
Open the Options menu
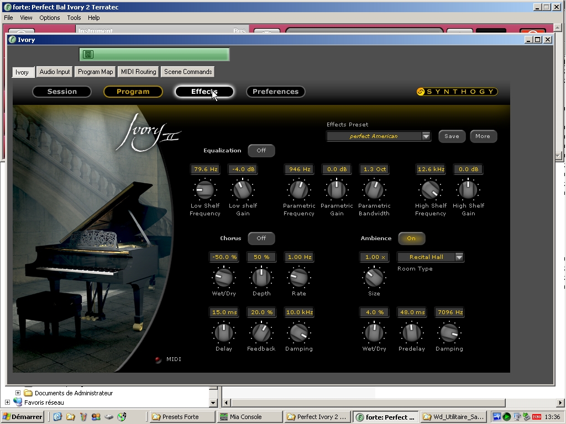pos(49,18)
